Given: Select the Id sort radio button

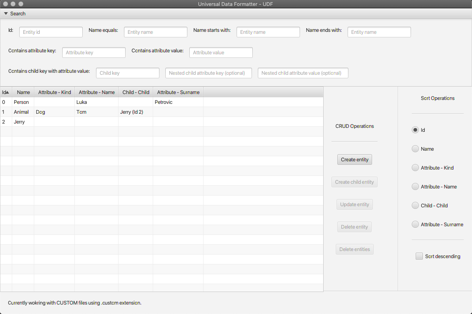Looking at the screenshot, I should point(415,130).
